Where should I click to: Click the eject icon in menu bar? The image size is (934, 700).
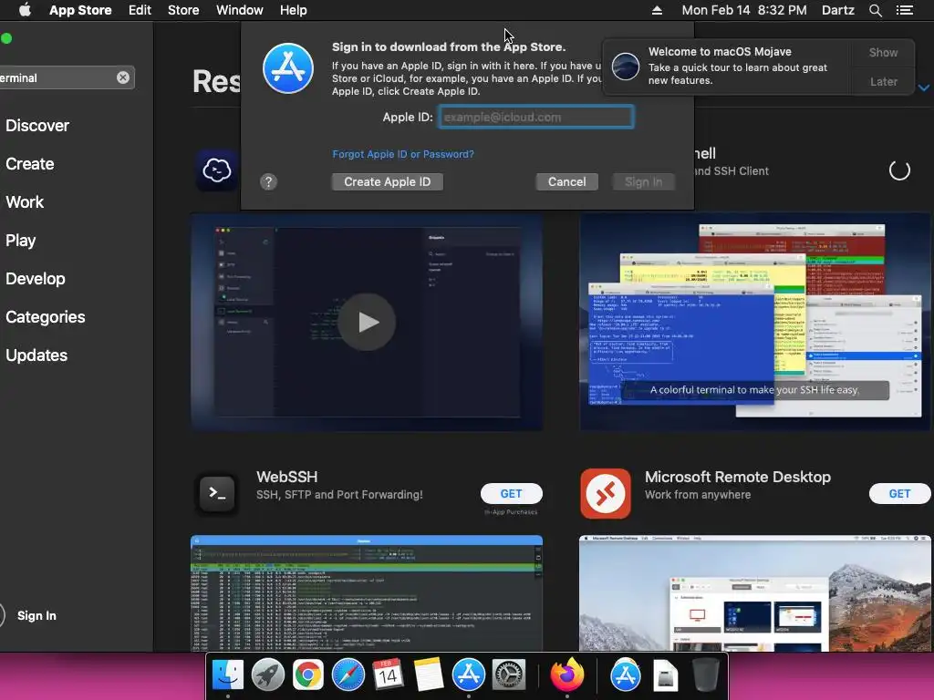pos(657,10)
